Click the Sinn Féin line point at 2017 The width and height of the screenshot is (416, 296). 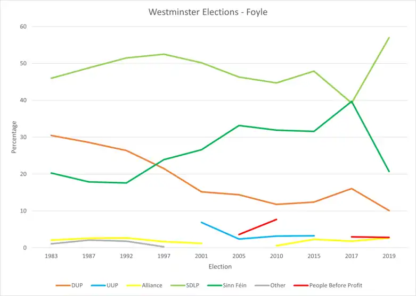click(x=352, y=101)
